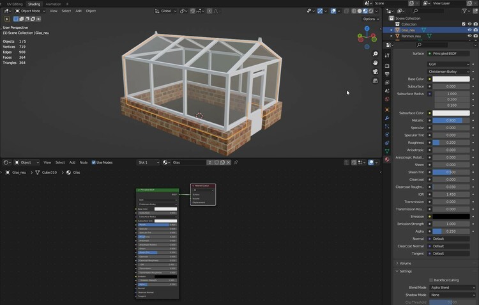Pin the node editor material
This screenshot has height=305, width=479.
(x=236, y=162)
